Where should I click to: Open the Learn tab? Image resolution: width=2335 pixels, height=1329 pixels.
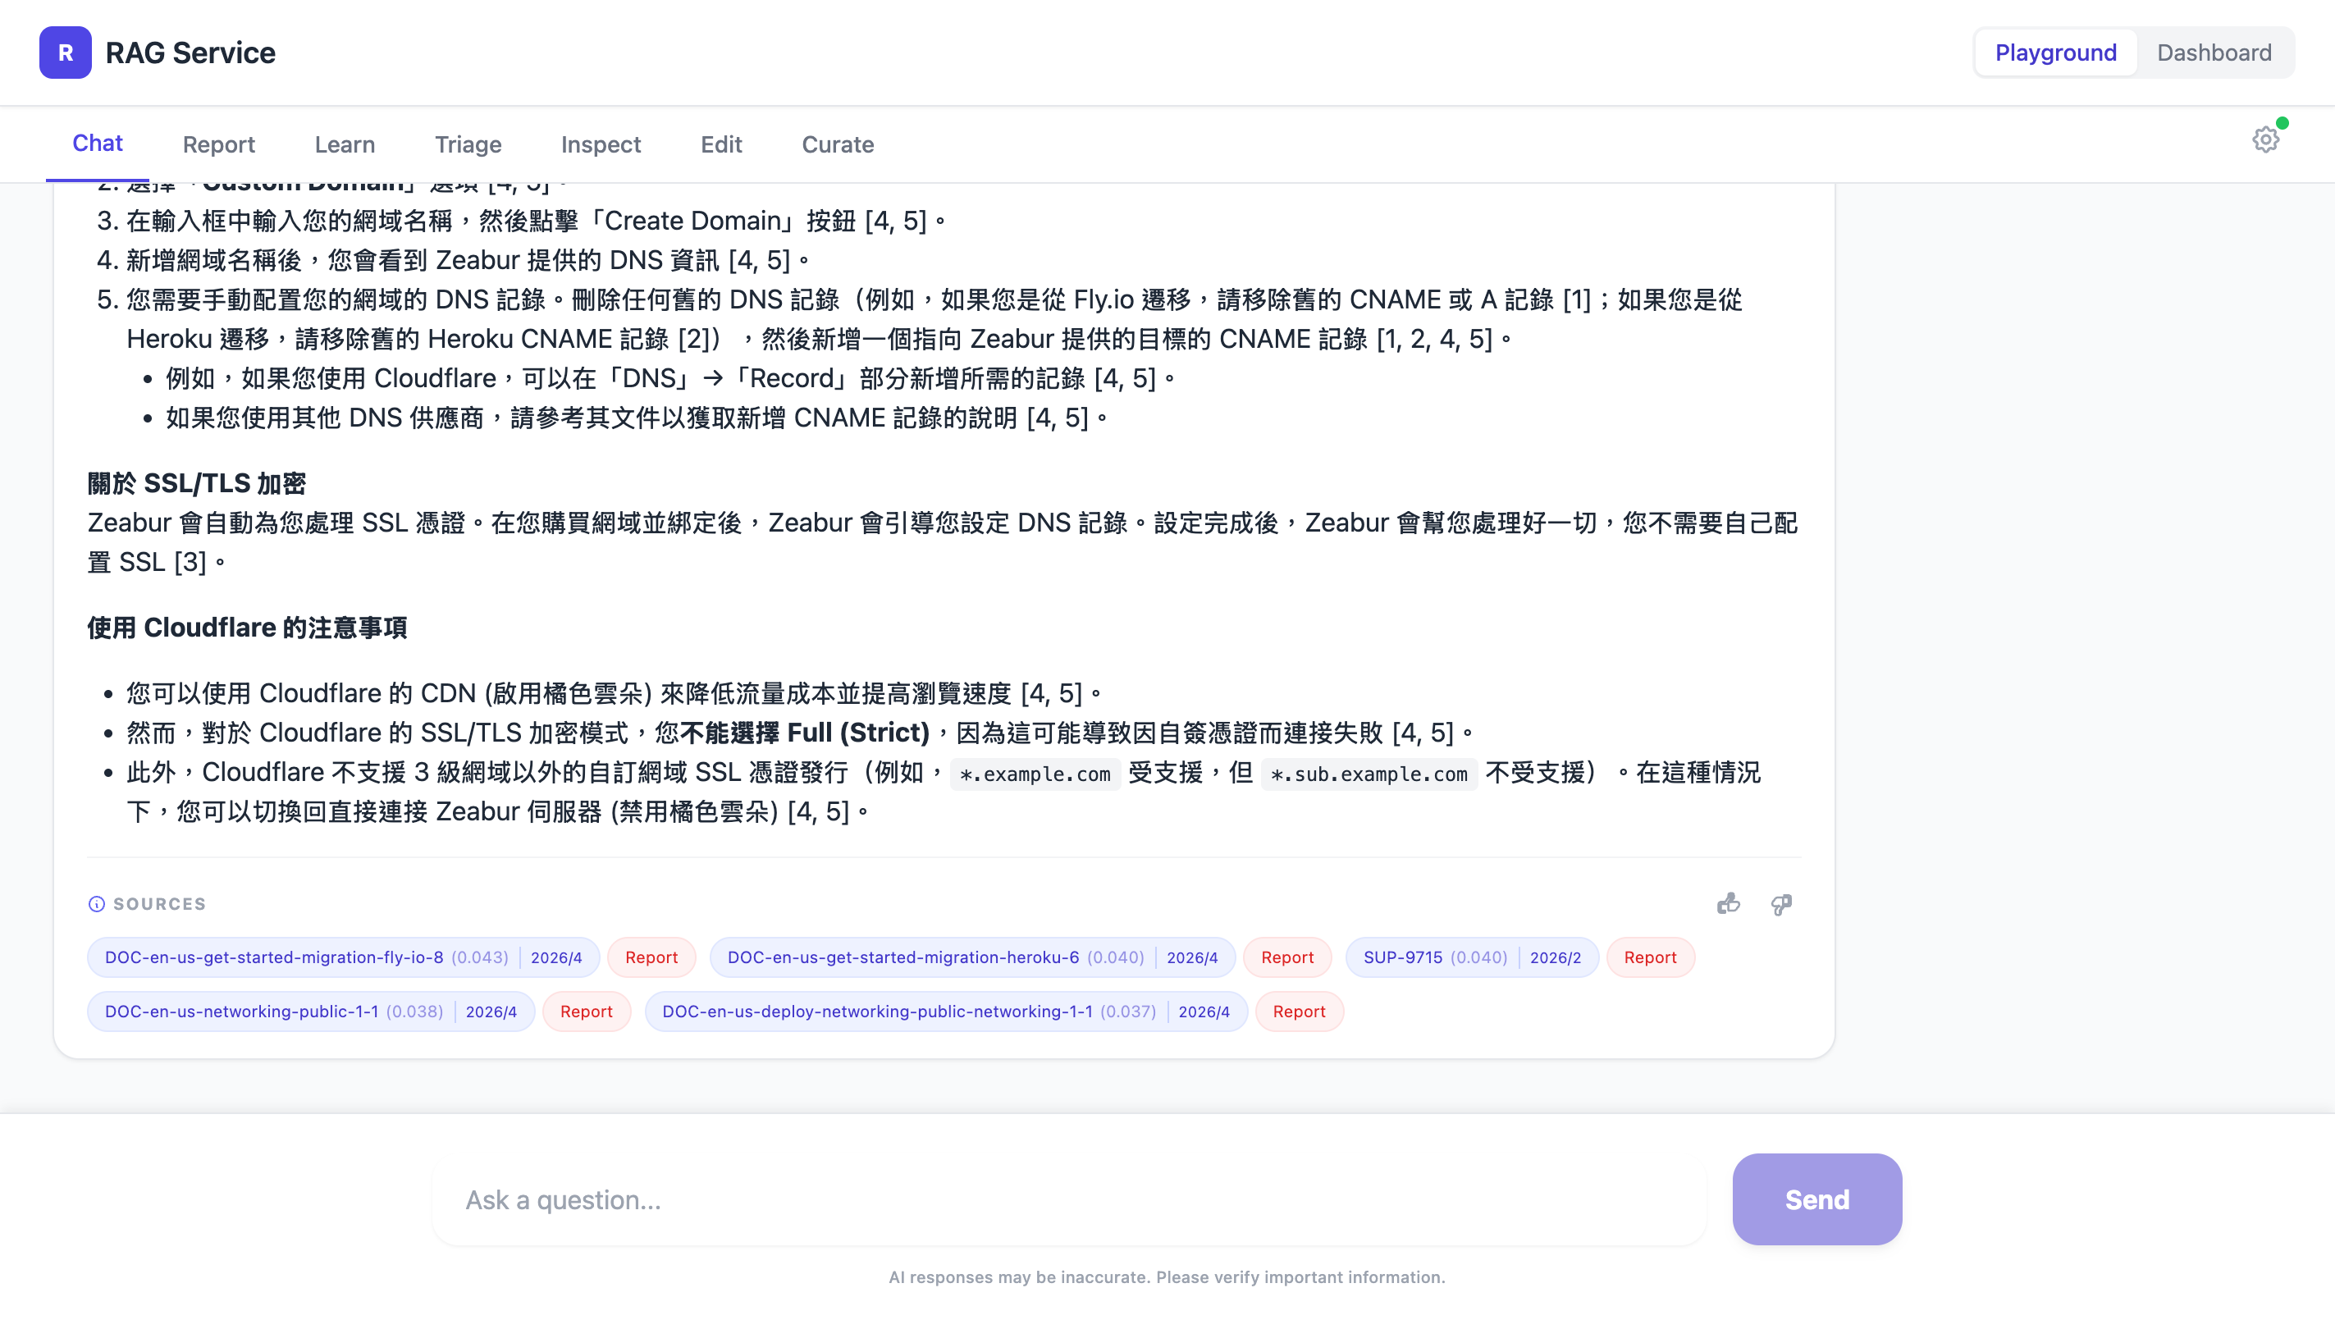(x=344, y=144)
